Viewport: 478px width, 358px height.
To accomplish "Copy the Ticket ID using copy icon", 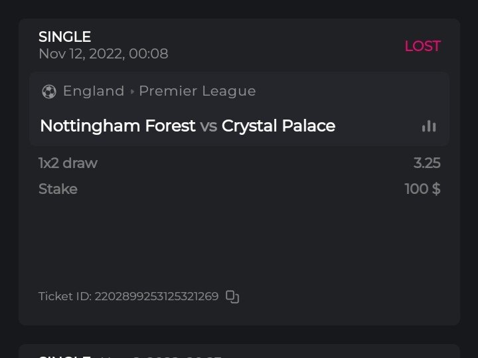I will tap(232, 297).
